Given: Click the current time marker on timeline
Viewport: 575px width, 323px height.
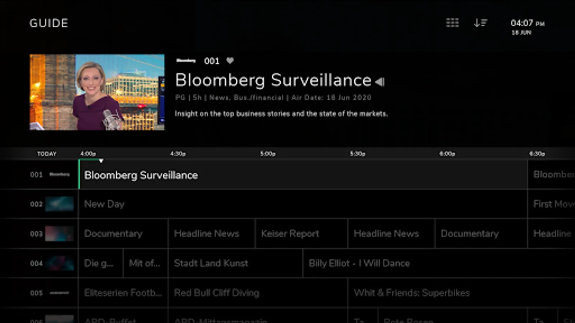Looking at the screenshot, I should point(101,161).
